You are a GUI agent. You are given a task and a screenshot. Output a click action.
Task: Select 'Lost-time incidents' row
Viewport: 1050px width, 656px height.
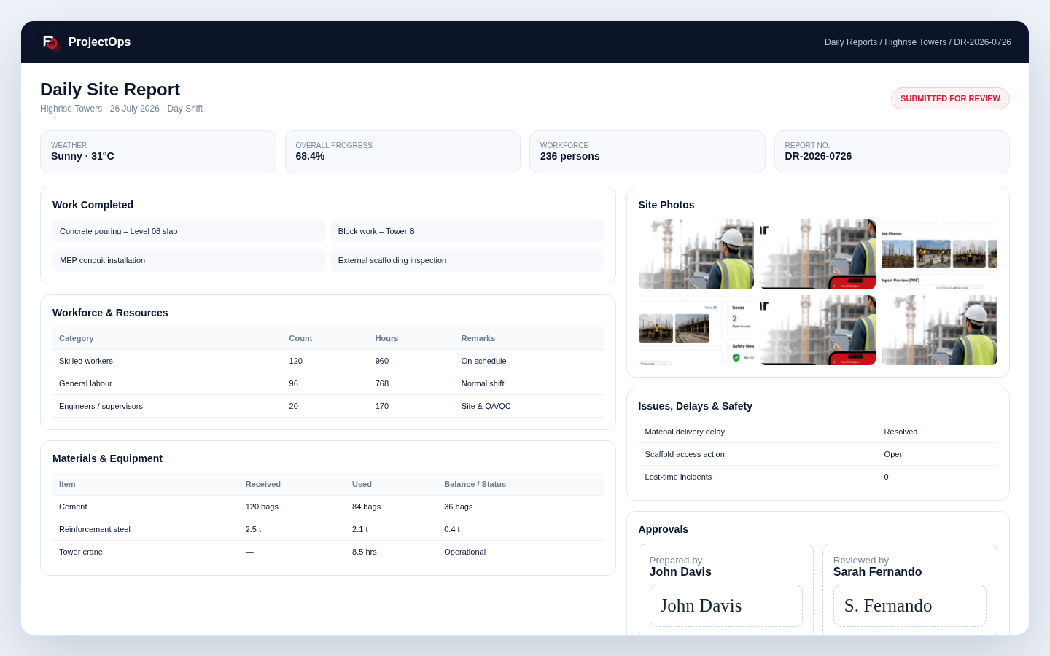[x=818, y=477]
